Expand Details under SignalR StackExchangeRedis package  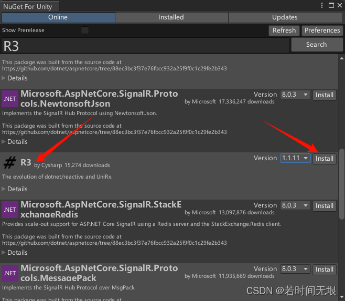coord(15,252)
